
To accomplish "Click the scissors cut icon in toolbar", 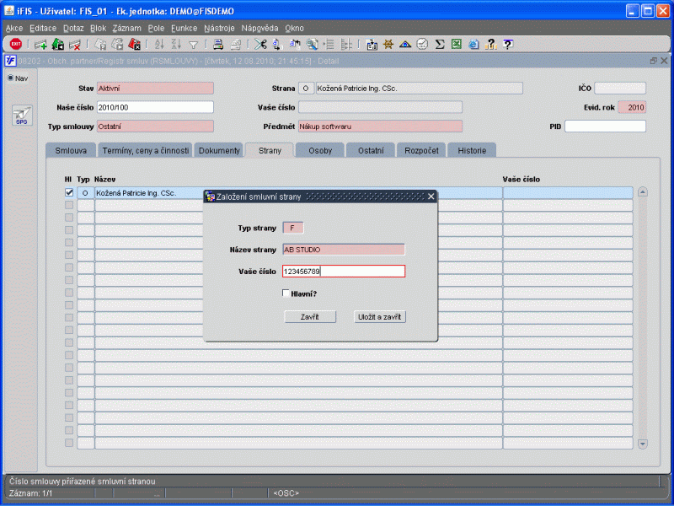I will click(x=259, y=44).
